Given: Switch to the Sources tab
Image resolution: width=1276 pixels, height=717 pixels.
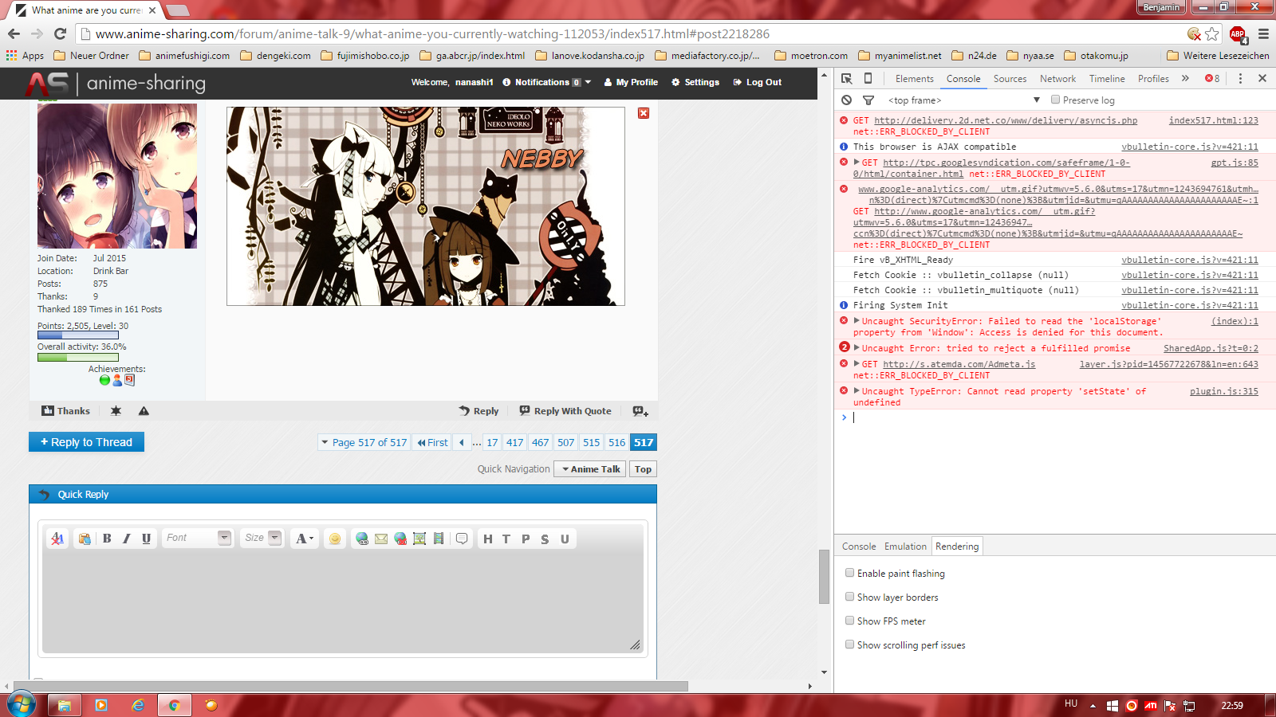Looking at the screenshot, I should coord(1010,79).
